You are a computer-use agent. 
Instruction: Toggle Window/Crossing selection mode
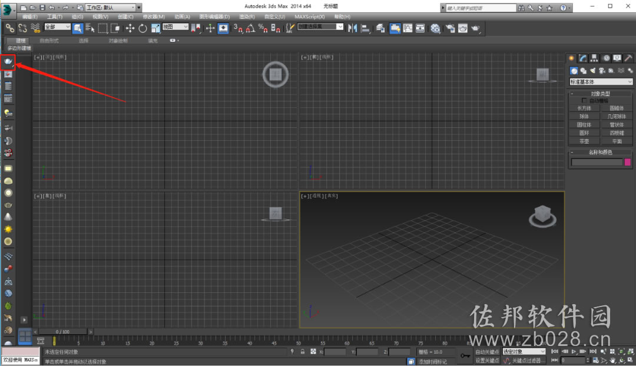click(115, 28)
